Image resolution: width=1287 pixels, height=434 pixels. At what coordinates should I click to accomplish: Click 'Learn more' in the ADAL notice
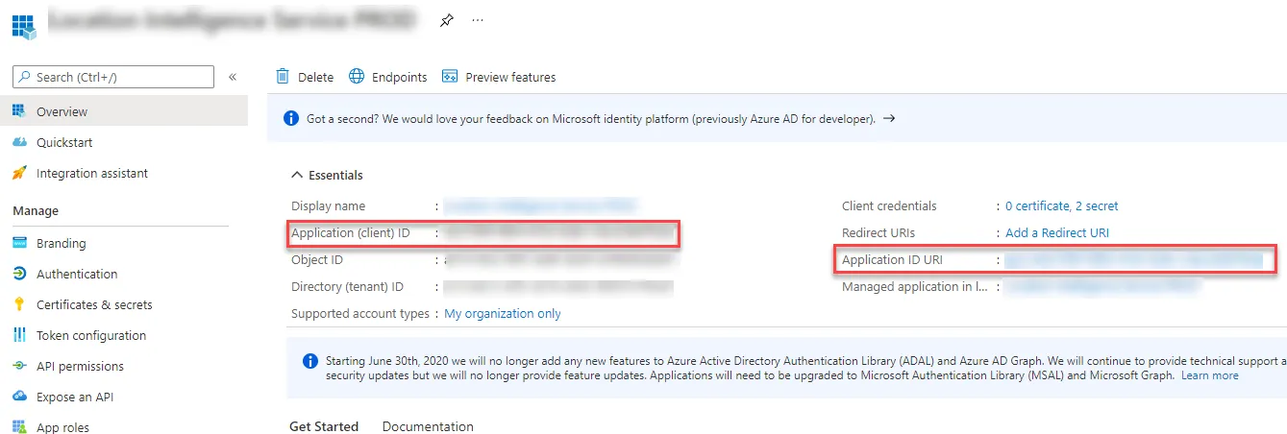tap(1210, 375)
